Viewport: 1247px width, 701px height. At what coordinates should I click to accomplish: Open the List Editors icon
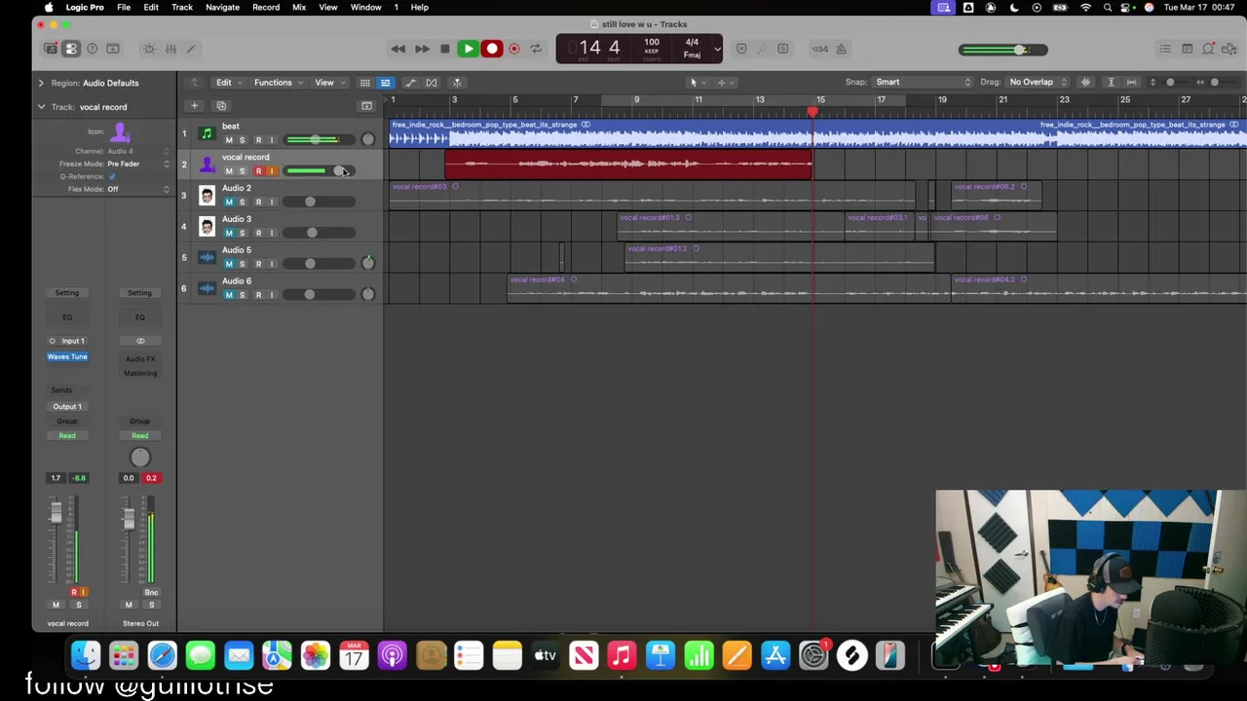click(x=1165, y=49)
